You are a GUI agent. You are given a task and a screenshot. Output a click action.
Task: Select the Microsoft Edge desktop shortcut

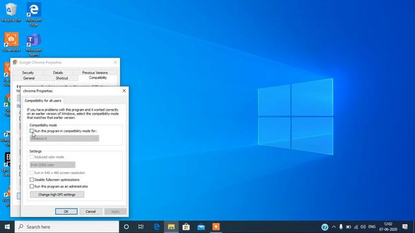pos(34,14)
